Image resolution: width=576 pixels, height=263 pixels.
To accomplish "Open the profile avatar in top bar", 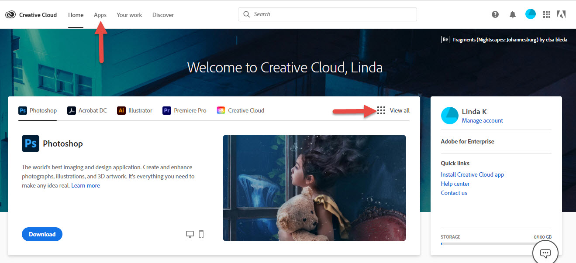I will click(530, 14).
